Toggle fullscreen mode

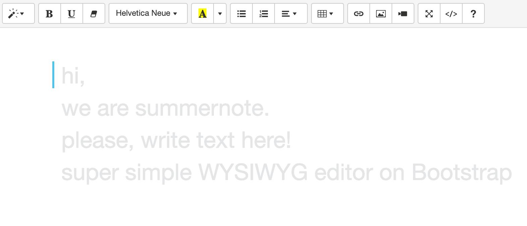pos(429,13)
